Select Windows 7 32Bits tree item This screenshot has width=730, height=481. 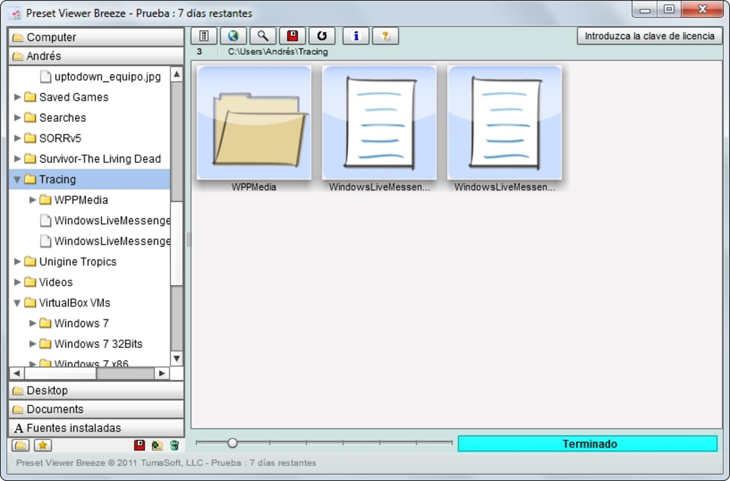point(98,344)
